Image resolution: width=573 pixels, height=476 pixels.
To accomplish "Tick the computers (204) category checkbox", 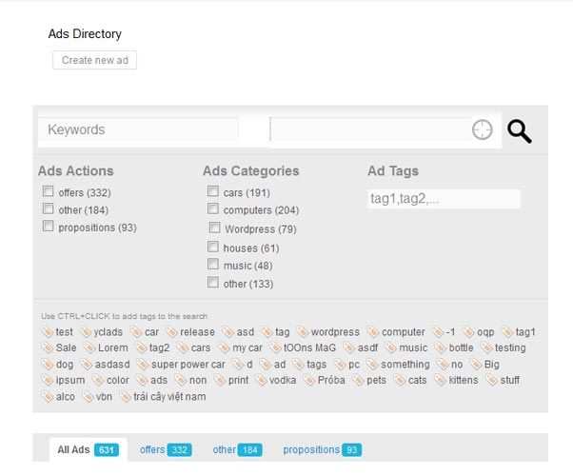I will [213, 208].
